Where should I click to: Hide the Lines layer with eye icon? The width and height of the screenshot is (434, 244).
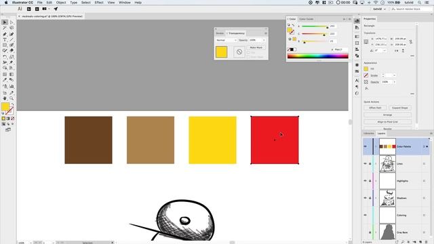(365, 163)
